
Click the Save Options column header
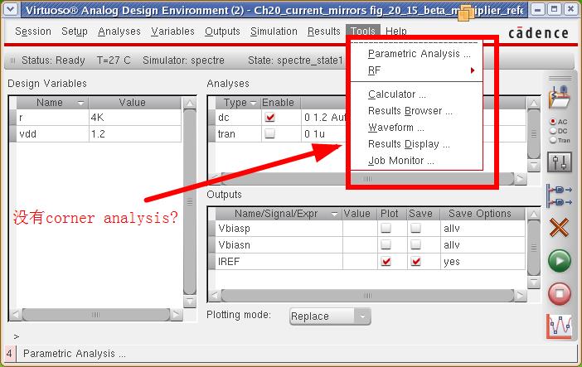[483, 214]
